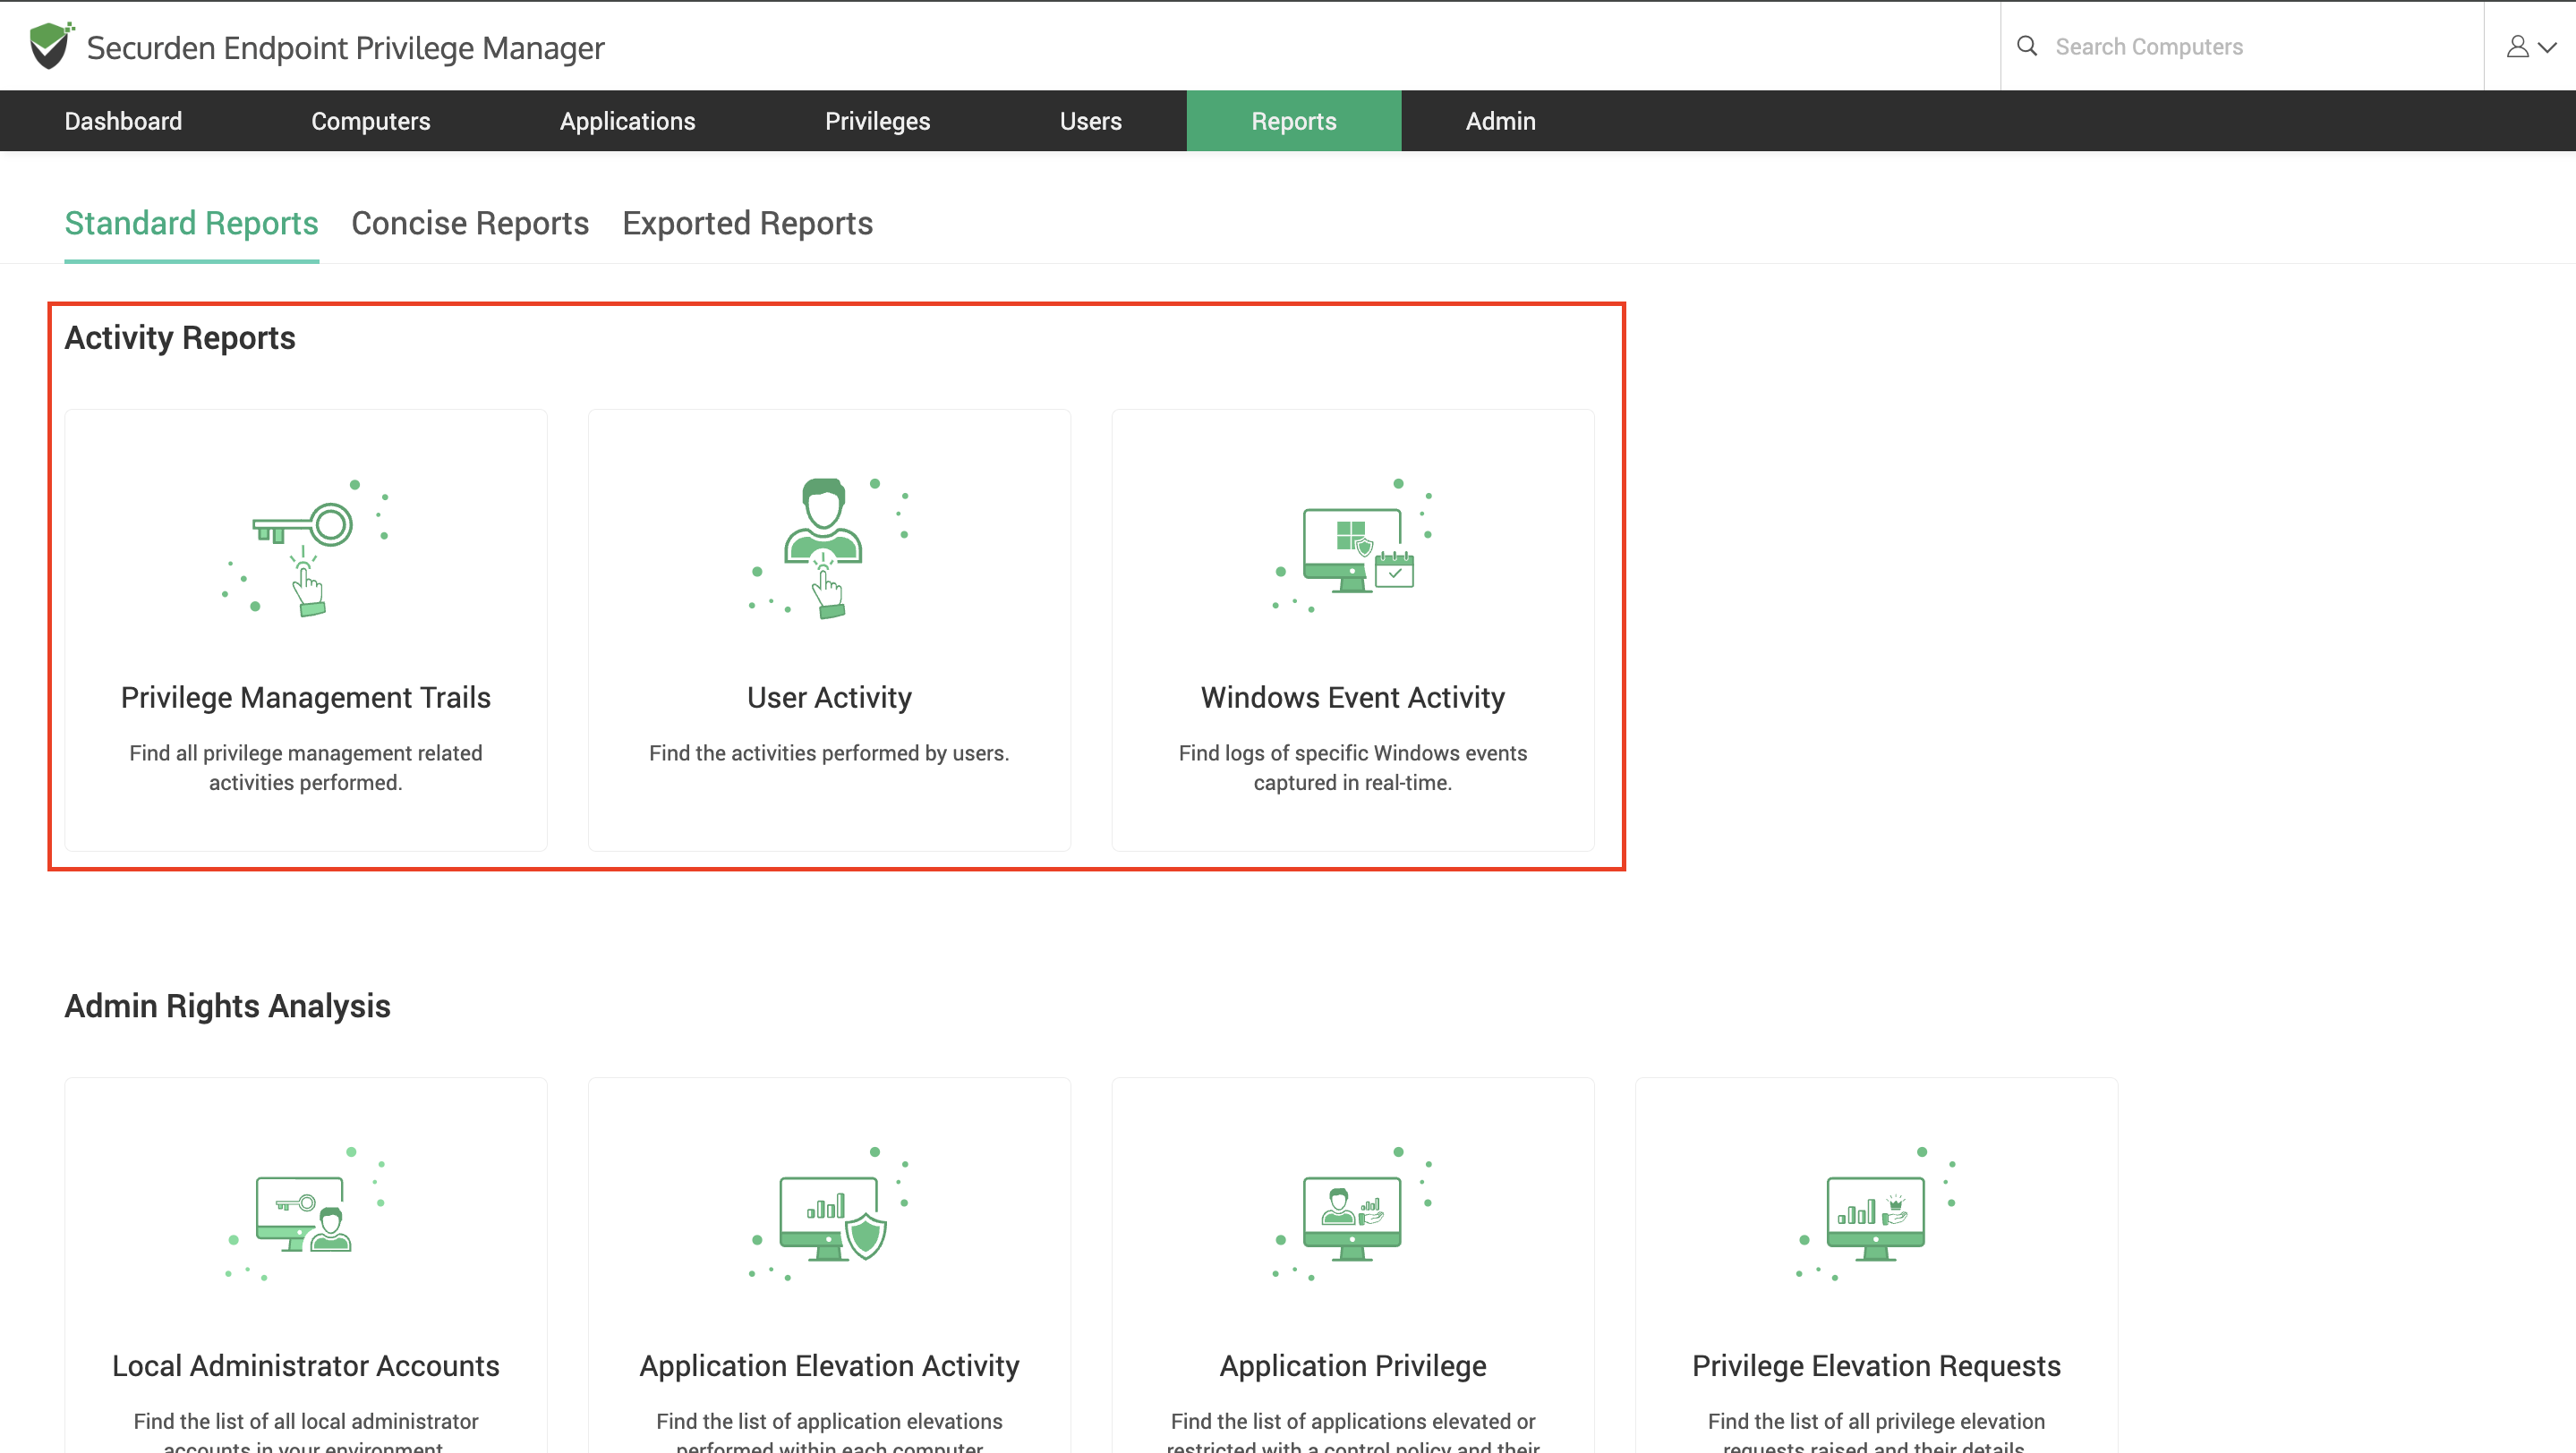Click 'Find the activities performed by users.' text

click(x=829, y=752)
